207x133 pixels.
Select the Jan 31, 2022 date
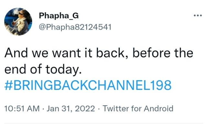(x=71, y=109)
